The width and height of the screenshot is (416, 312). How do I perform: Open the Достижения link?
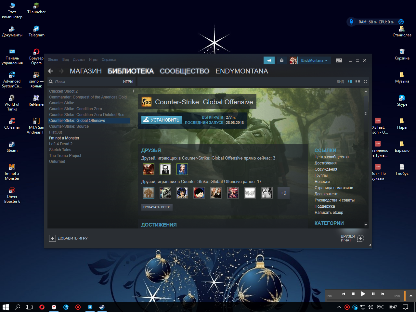tap(326, 163)
